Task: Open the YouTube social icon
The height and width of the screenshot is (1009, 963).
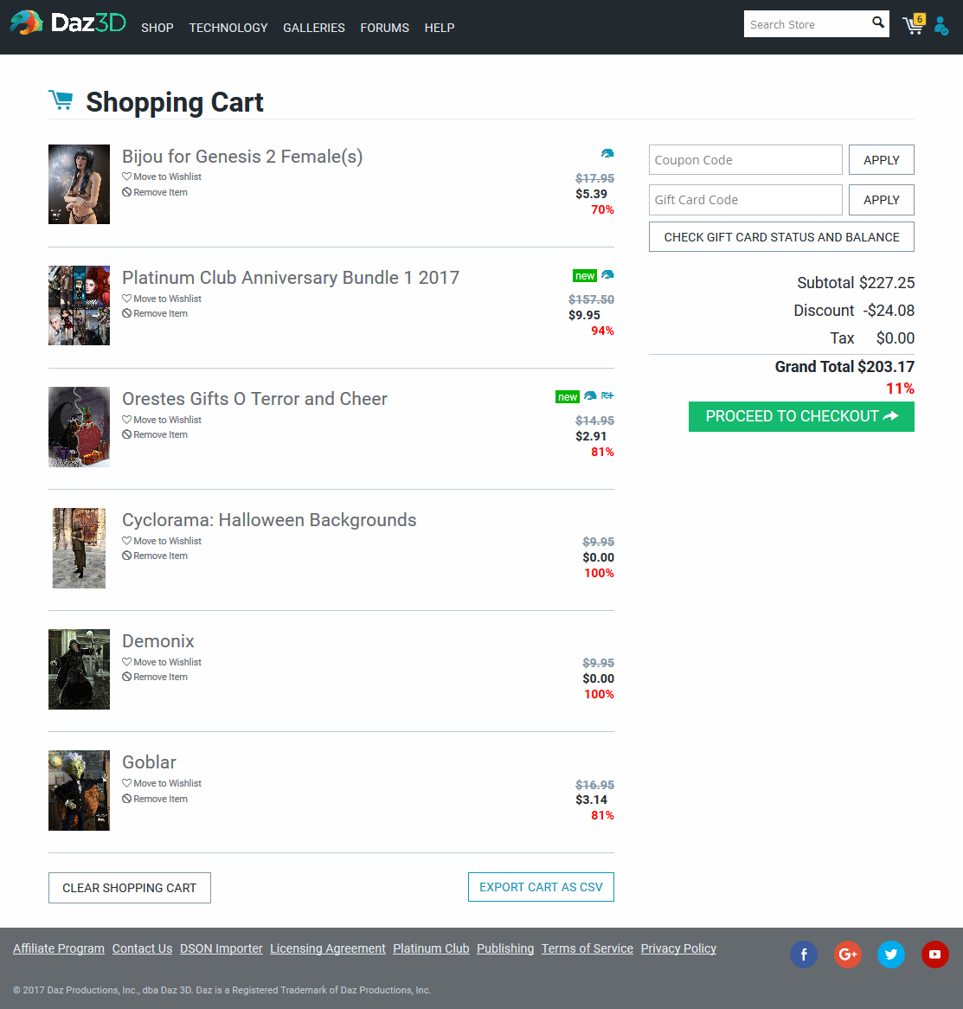Action: (934, 954)
